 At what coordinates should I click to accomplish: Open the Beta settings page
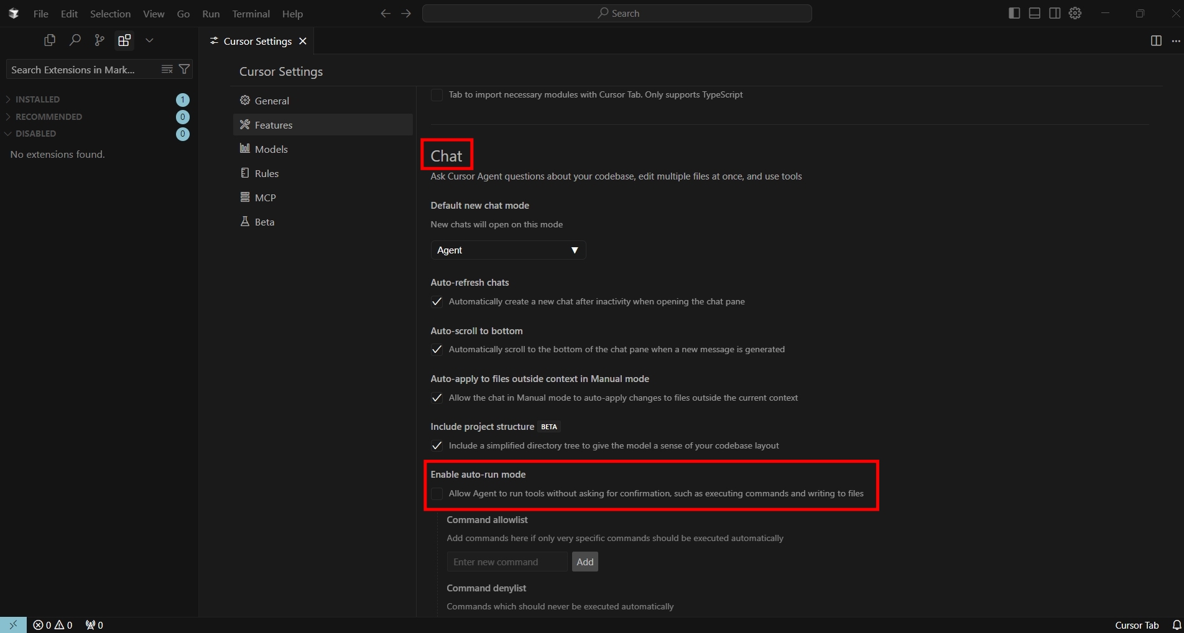[323, 222]
